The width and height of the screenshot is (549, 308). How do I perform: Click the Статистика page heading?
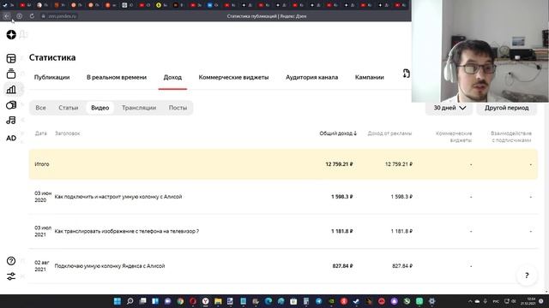[x=52, y=57]
